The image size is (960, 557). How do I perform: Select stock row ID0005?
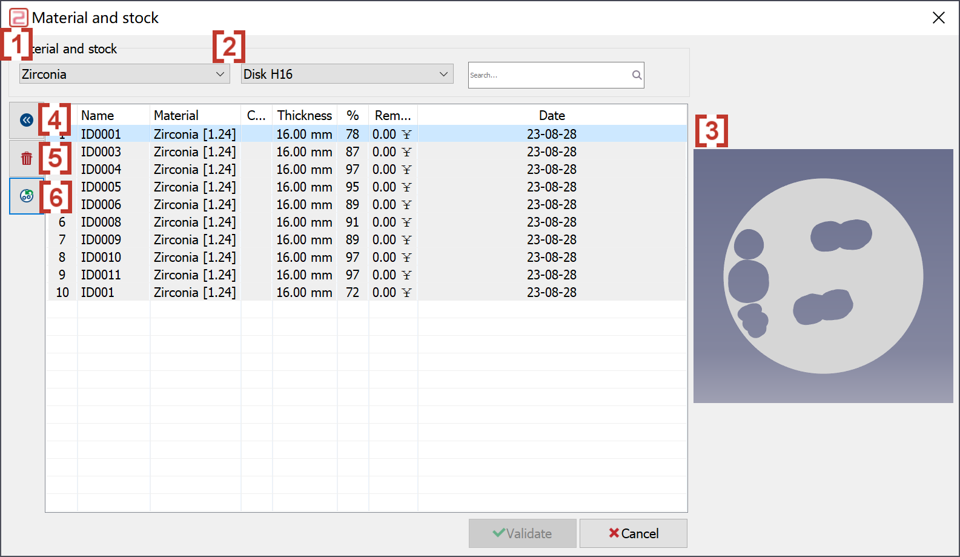pyautogui.click(x=367, y=187)
